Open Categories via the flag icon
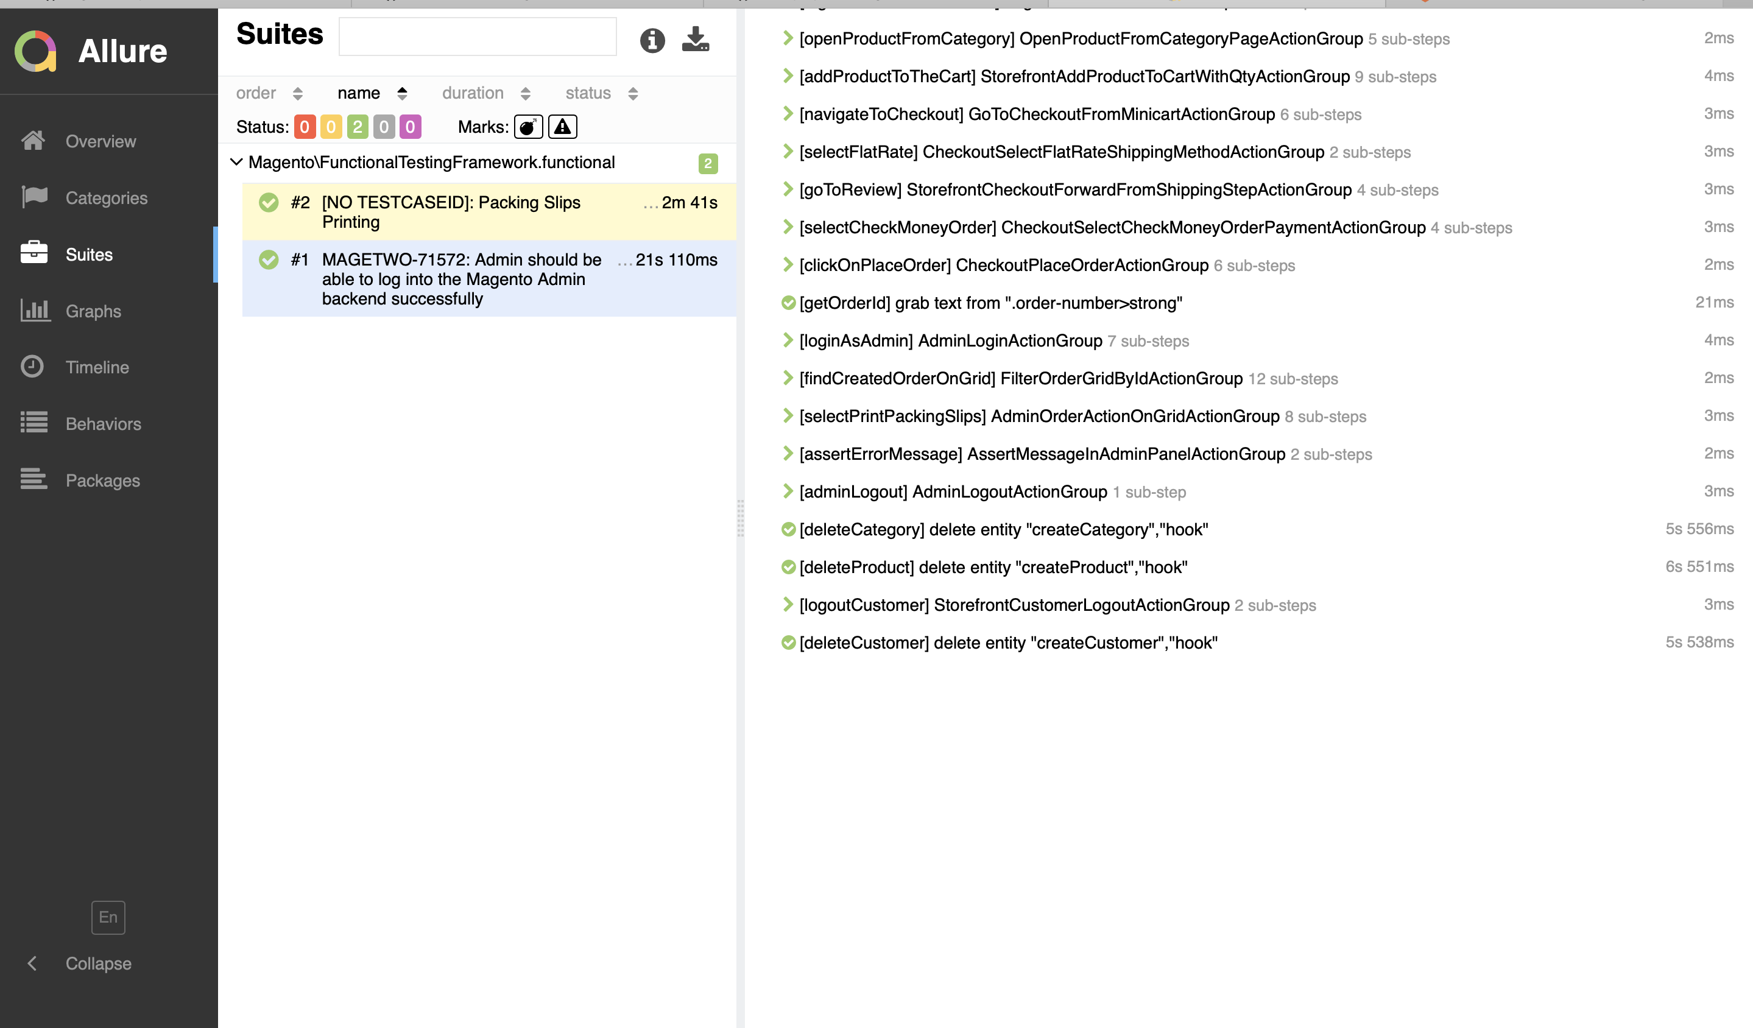The width and height of the screenshot is (1753, 1028). [34, 197]
